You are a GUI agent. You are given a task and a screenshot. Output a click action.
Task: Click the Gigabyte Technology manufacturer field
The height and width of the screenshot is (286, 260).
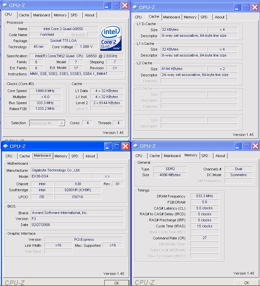pyautogui.click(x=77, y=170)
